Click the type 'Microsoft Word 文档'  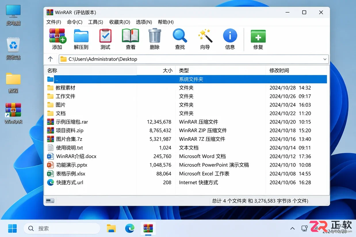click(x=202, y=156)
